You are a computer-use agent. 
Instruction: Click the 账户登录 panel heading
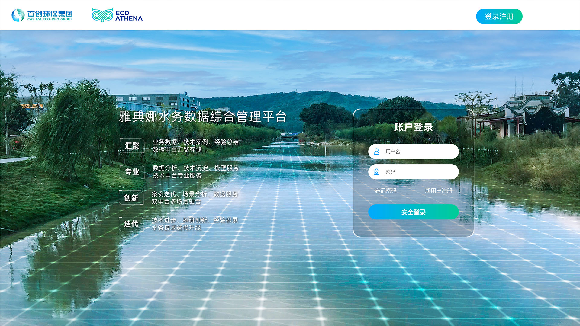[413, 127]
